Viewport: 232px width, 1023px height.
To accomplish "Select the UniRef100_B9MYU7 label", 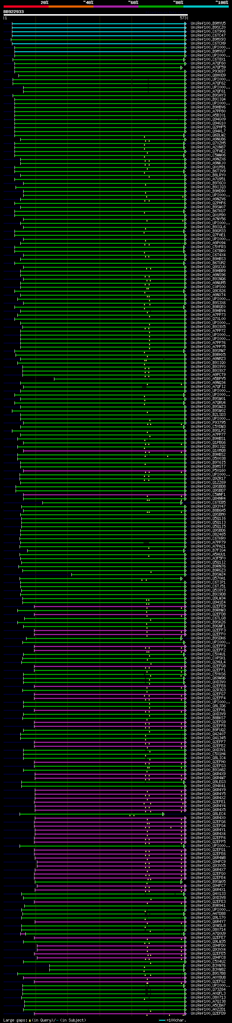I will (208, 51).
